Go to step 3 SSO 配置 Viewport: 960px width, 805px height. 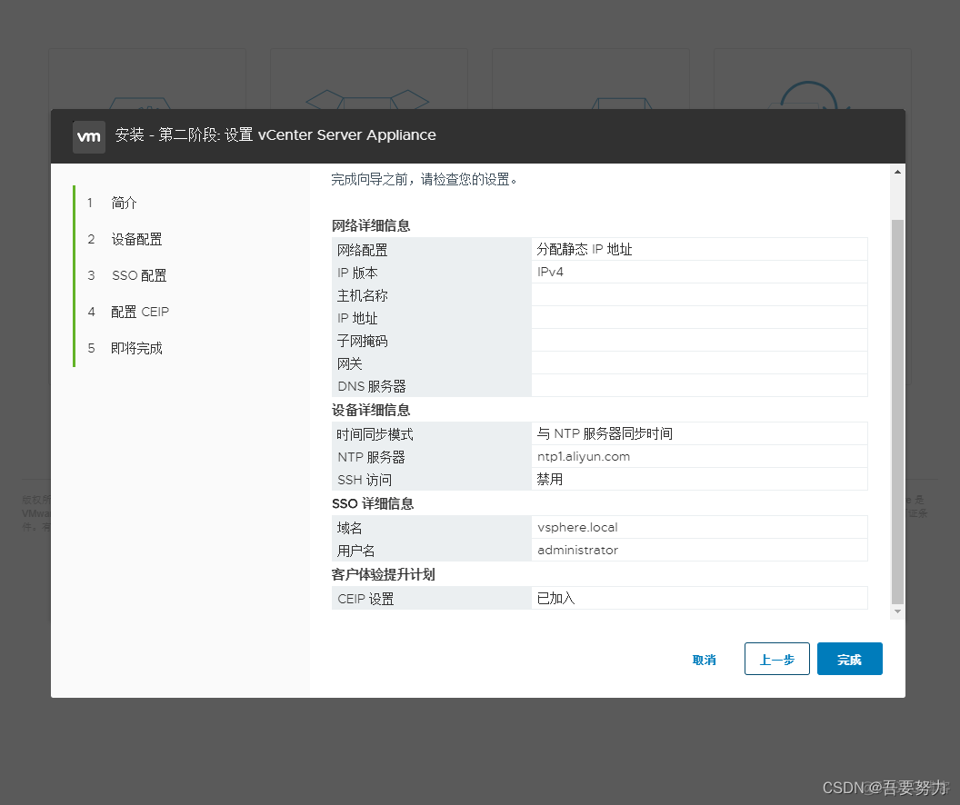coord(139,275)
